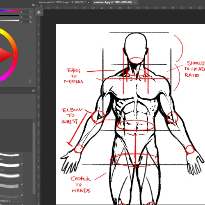Open the color panel's flyout menu

[x=33, y=5]
